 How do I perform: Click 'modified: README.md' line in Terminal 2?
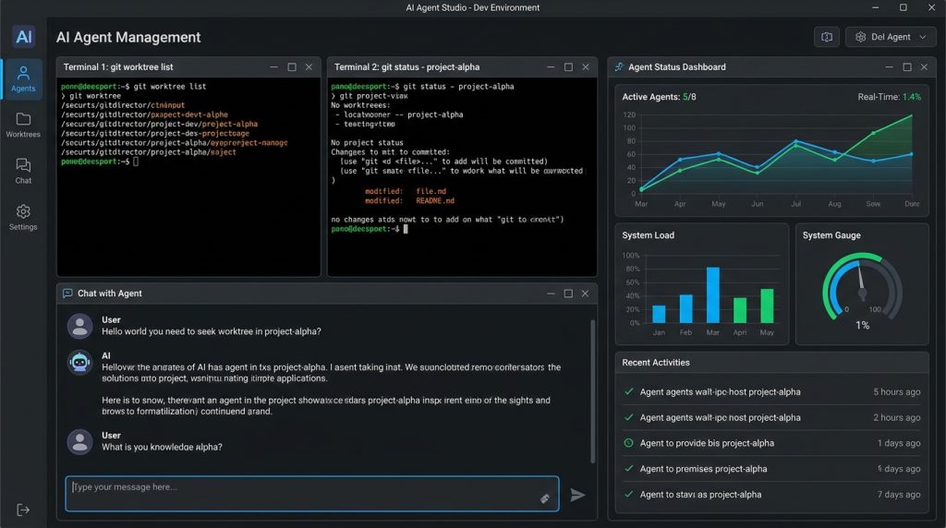click(409, 200)
